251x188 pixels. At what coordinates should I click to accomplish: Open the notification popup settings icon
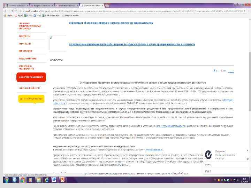click(248, 159)
